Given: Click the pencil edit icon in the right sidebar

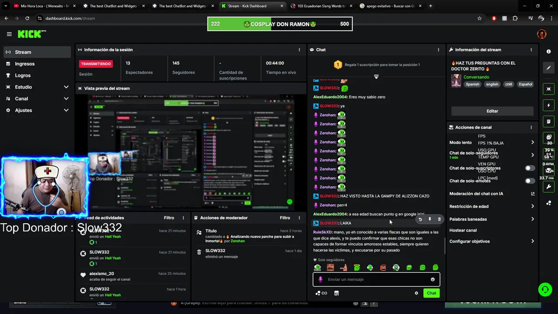Looking at the screenshot, I should tap(548, 68).
